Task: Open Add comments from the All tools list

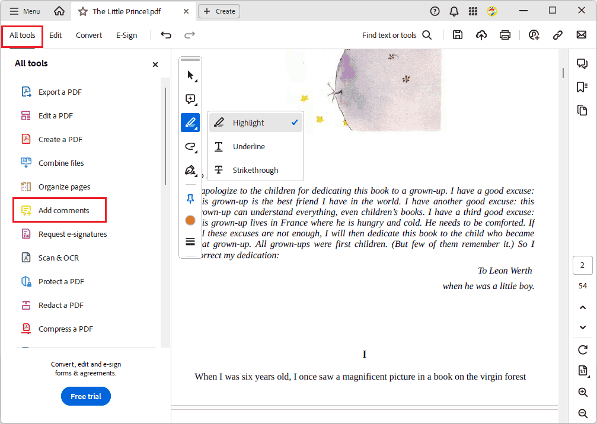Action: tap(63, 210)
